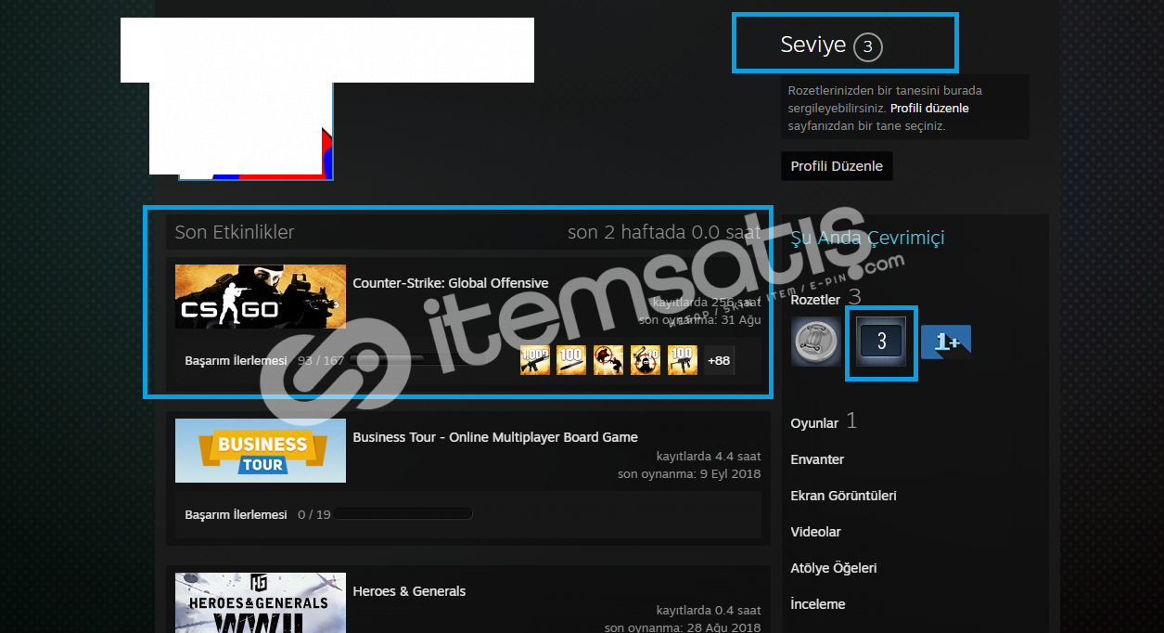Open the Heroes & Generals game thumbnail

tap(261, 602)
